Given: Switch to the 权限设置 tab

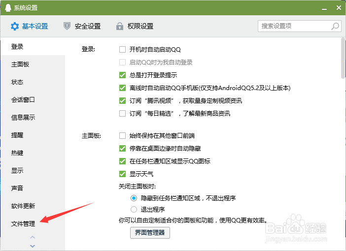Looking at the screenshot, I should [x=135, y=26].
